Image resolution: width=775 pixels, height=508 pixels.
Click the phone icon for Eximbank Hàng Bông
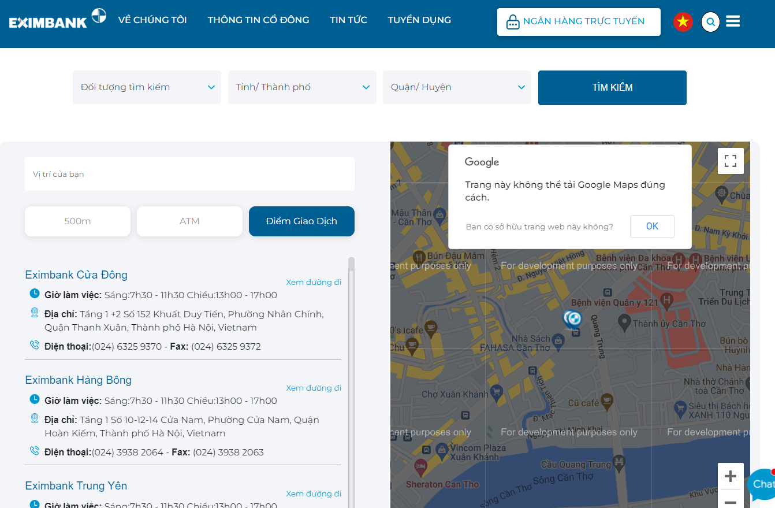click(x=35, y=451)
